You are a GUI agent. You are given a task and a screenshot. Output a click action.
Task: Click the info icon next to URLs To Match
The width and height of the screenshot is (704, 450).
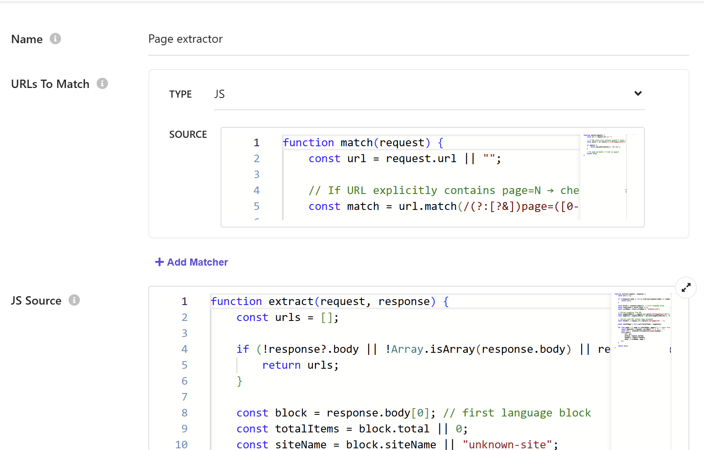(x=102, y=83)
